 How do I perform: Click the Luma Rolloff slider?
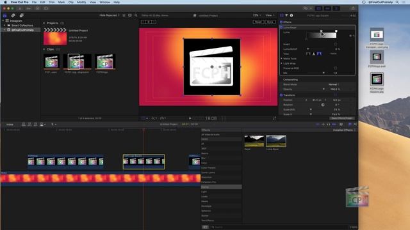pyautogui.click(x=316, y=49)
